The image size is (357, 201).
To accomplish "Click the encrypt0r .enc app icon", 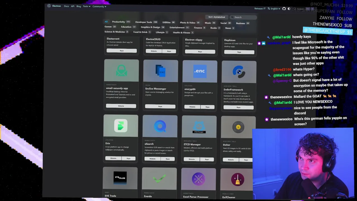I will click(200, 71).
